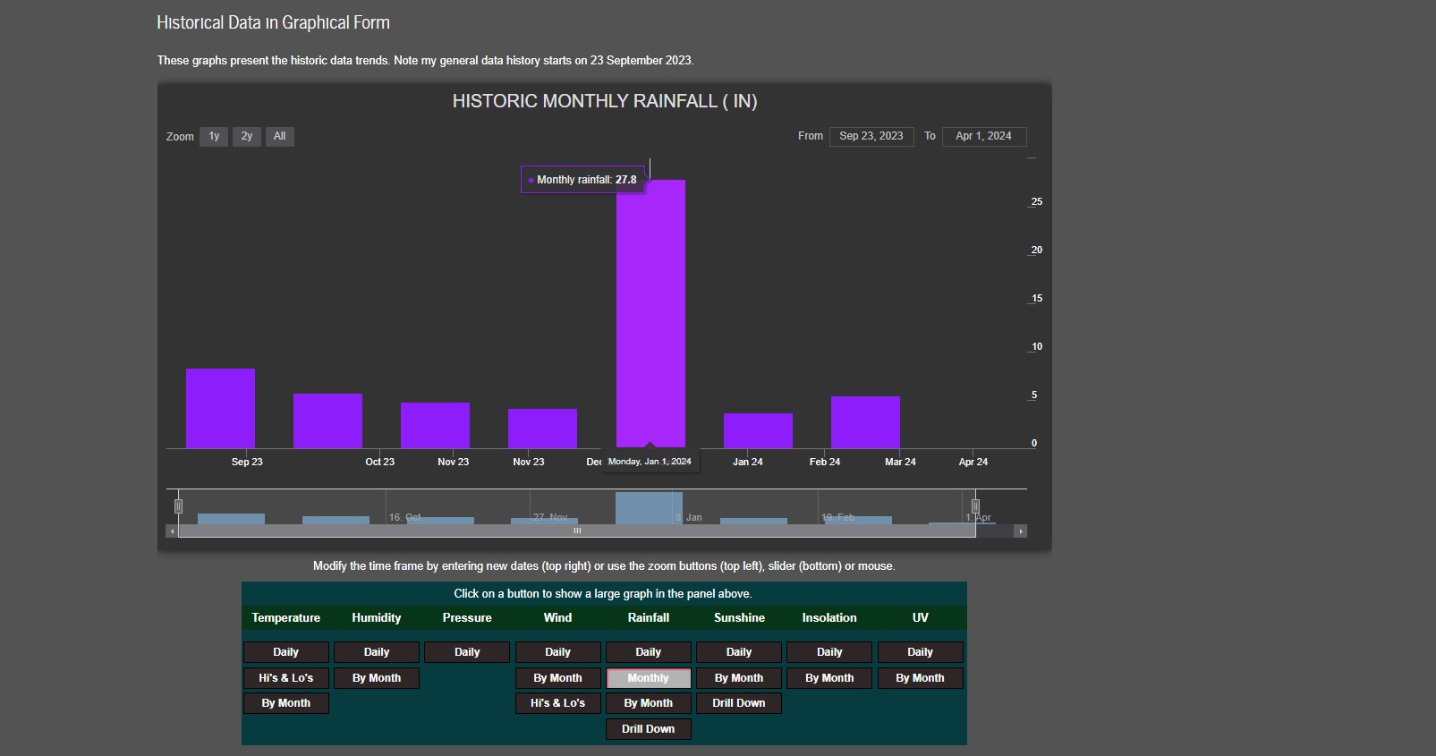Grab the right navigator range handle
This screenshot has height=756, width=1436.
click(x=975, y=506)
